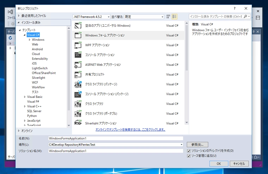The width and height of the screenshot is (268, 174).
Task: Click the plain class library template icon
Action: [78, 104]
